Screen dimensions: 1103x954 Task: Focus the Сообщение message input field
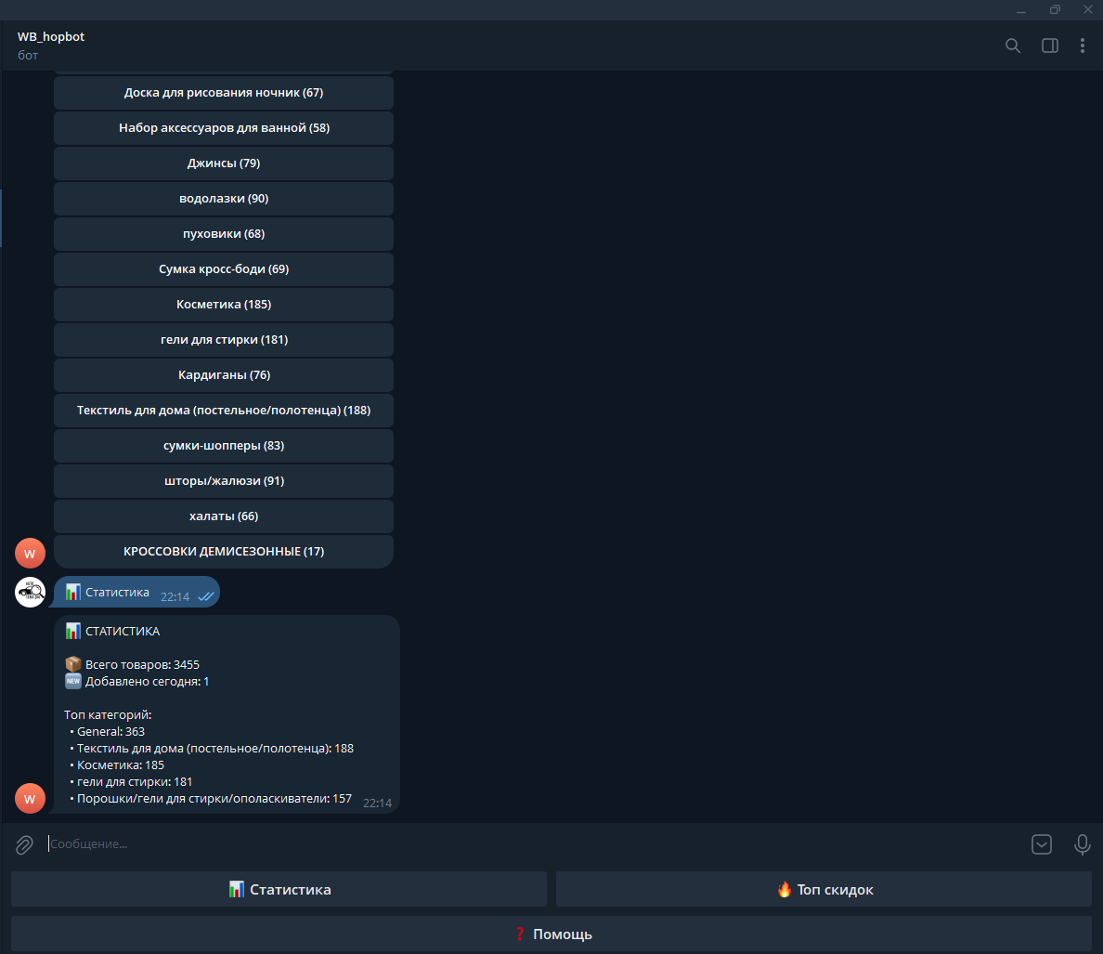click(535, 843)
